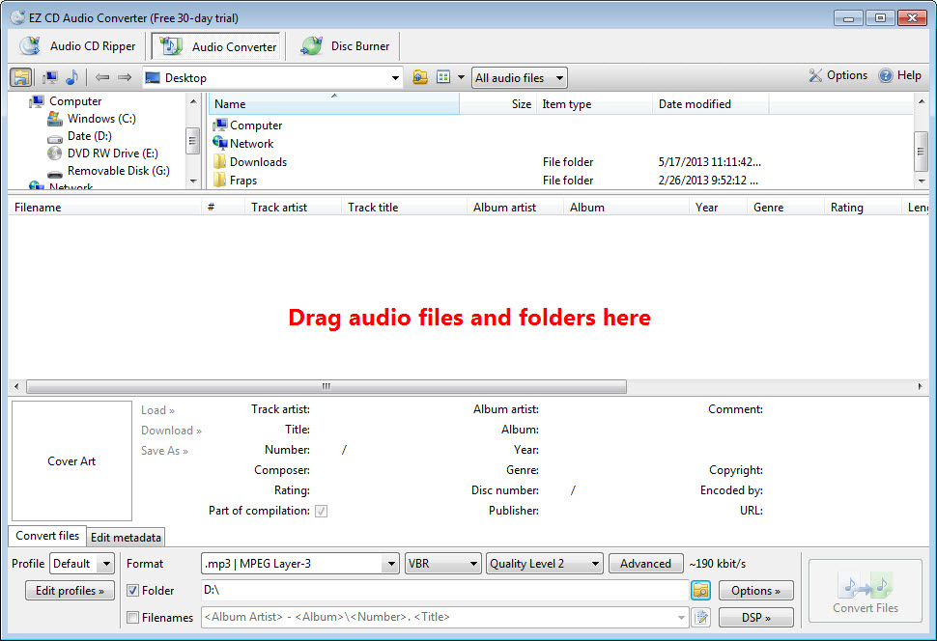Click the Rating column header
Image resolution: width=937 pixels, height=641 pixels.
pyautogui.click(x=863, y=208)
